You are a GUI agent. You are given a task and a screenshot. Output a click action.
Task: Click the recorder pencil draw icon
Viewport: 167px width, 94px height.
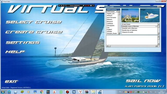pyautogui.click(x=83, y=5)
